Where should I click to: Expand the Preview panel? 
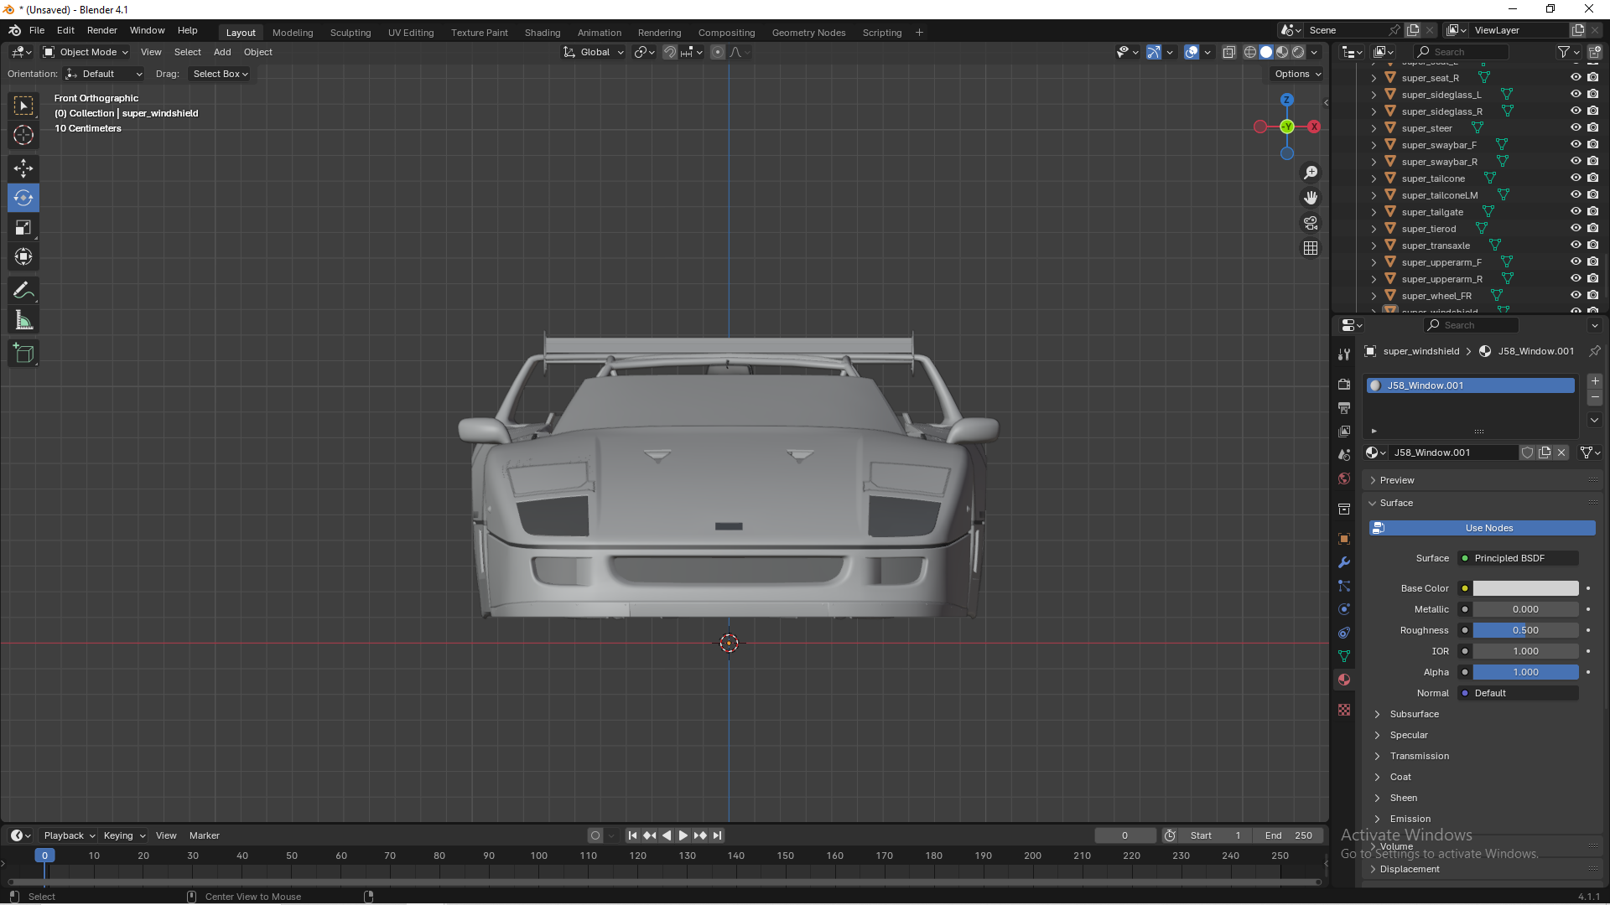[x=1397, y=480]
